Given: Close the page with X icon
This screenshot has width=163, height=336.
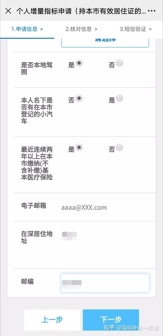Looking at the screenshot, I should (8, 11).
